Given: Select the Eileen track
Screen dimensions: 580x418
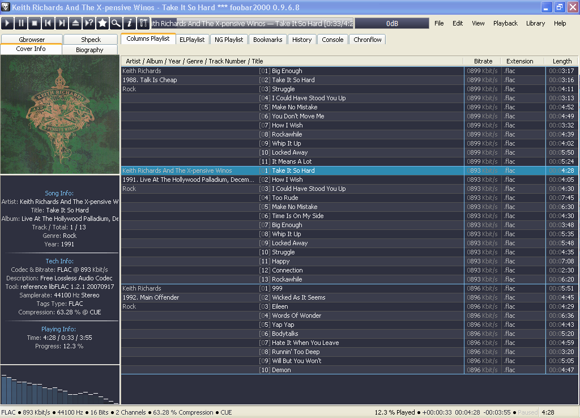Looking at the screenshot, I should [350, 306].
